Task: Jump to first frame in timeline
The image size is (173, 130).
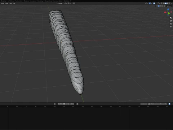Action: pos(59,104)
